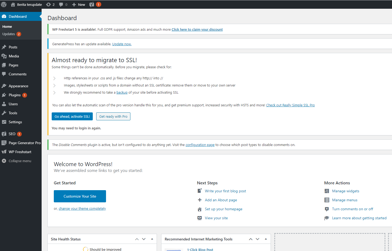Click the Customize Your Site button
392x251 pixels.
click(80, 196)
